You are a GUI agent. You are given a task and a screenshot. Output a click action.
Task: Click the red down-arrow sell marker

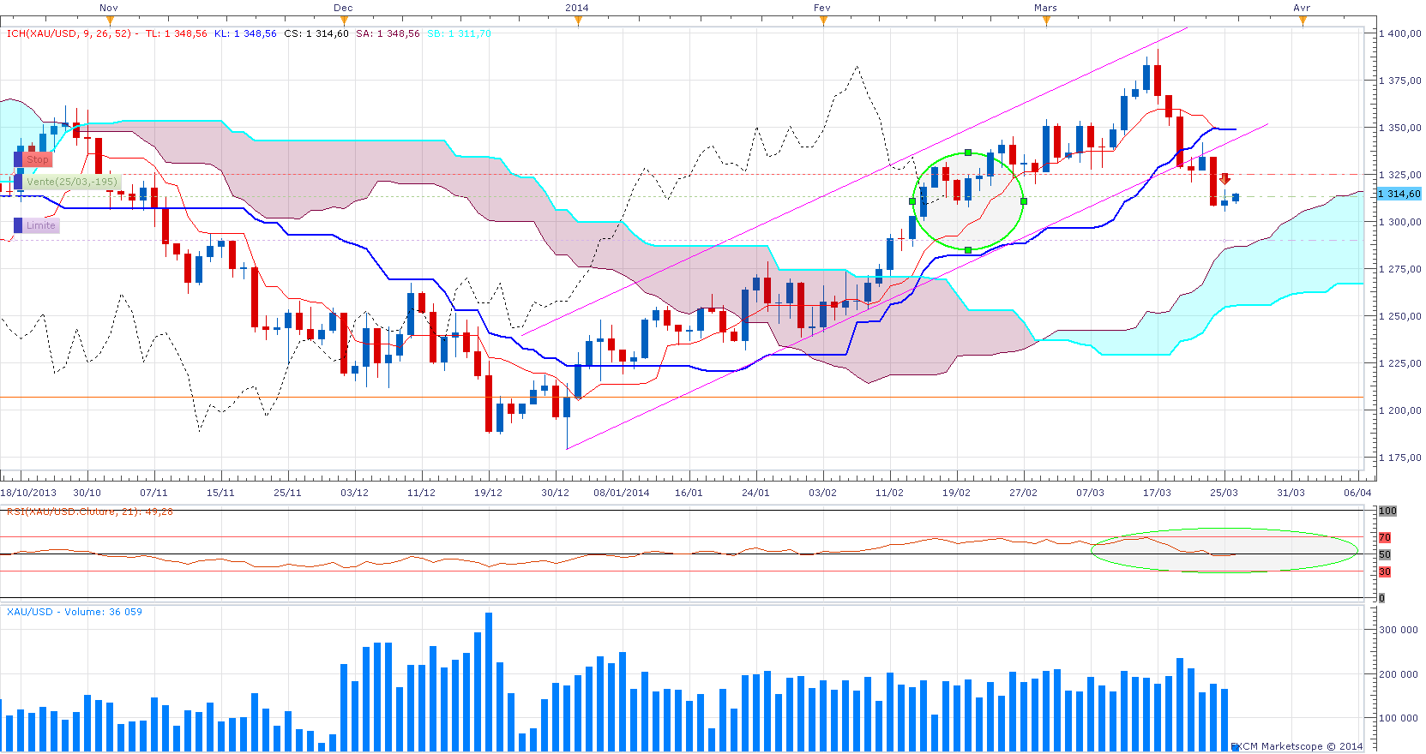click(x=1225, y=179)
